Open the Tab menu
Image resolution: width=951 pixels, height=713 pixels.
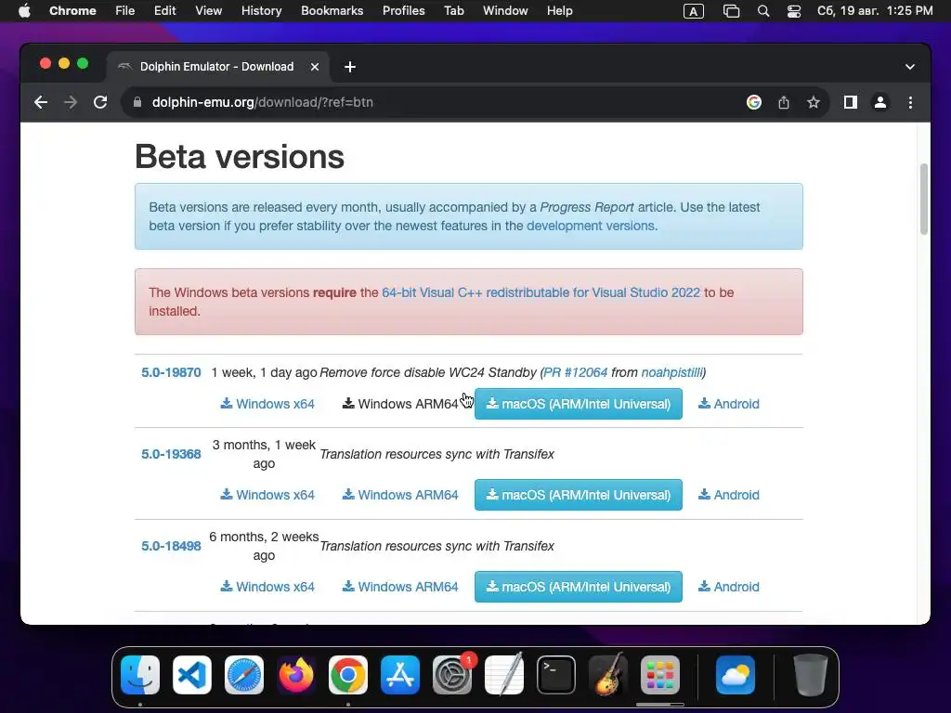pos(453,11)
